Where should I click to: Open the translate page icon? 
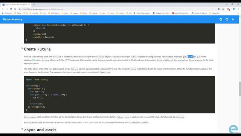[219, 9]
